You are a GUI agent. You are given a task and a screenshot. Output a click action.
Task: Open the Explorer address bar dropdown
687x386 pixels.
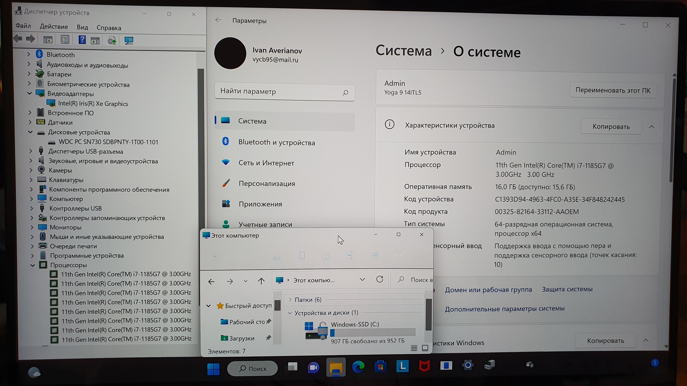[x=362, y=279]
